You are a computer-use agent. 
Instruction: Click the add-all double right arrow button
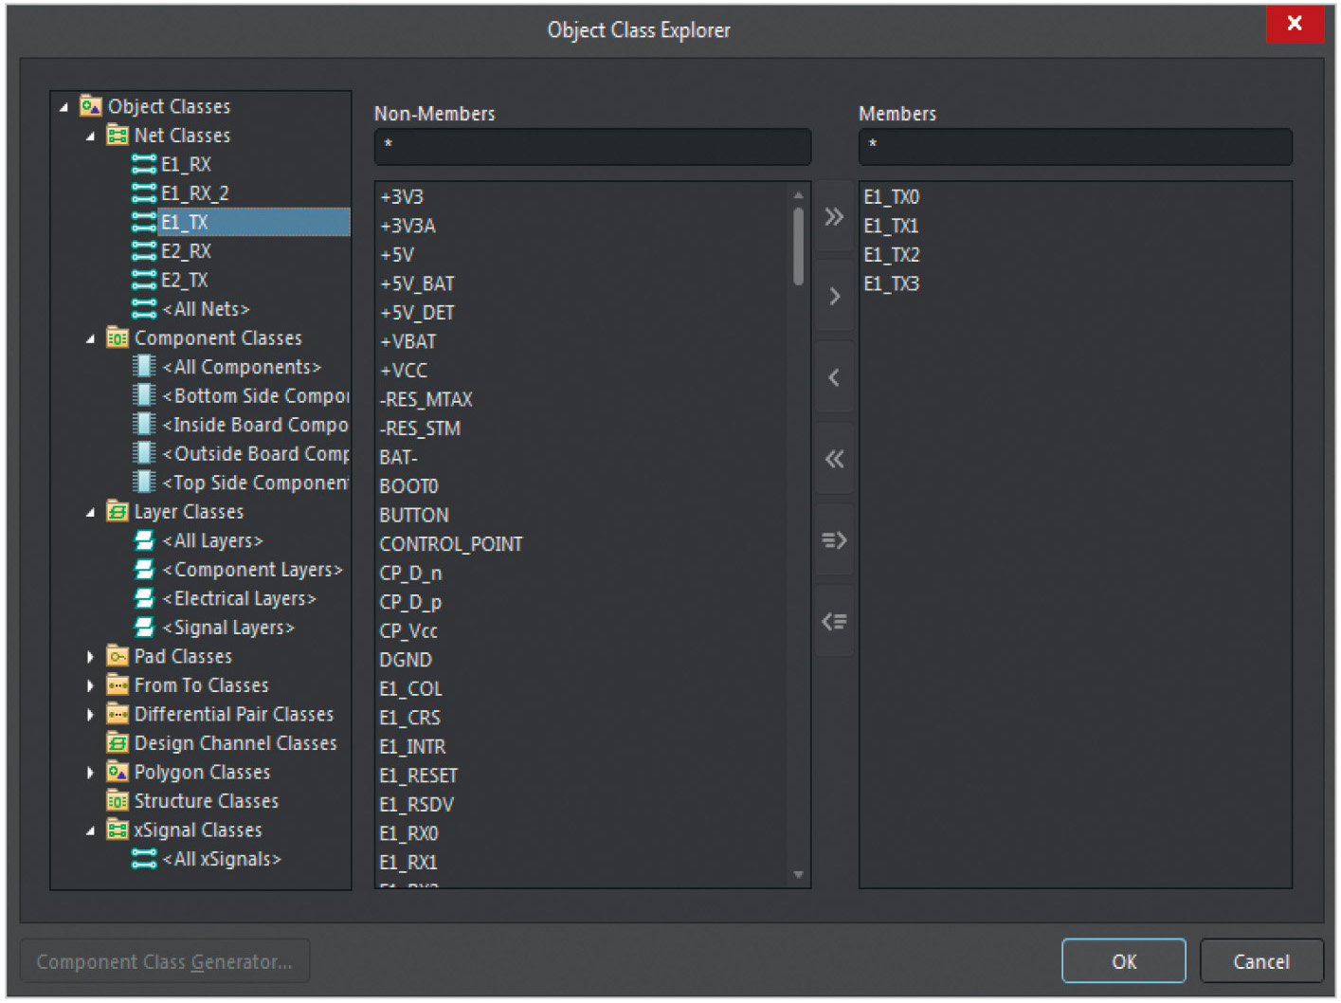(834, 217)
